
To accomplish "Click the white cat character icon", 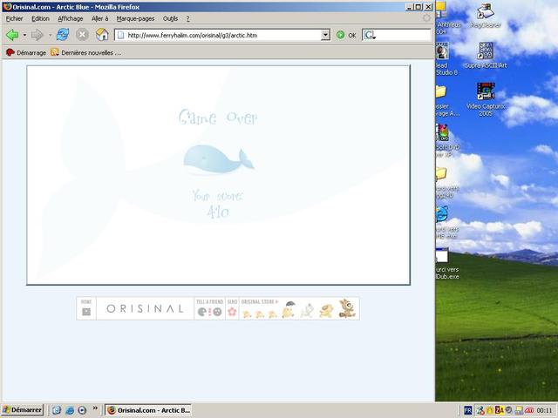I will [307, 310].
